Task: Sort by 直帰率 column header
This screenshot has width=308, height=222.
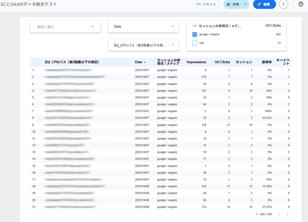Action: (x=267, y=62)
